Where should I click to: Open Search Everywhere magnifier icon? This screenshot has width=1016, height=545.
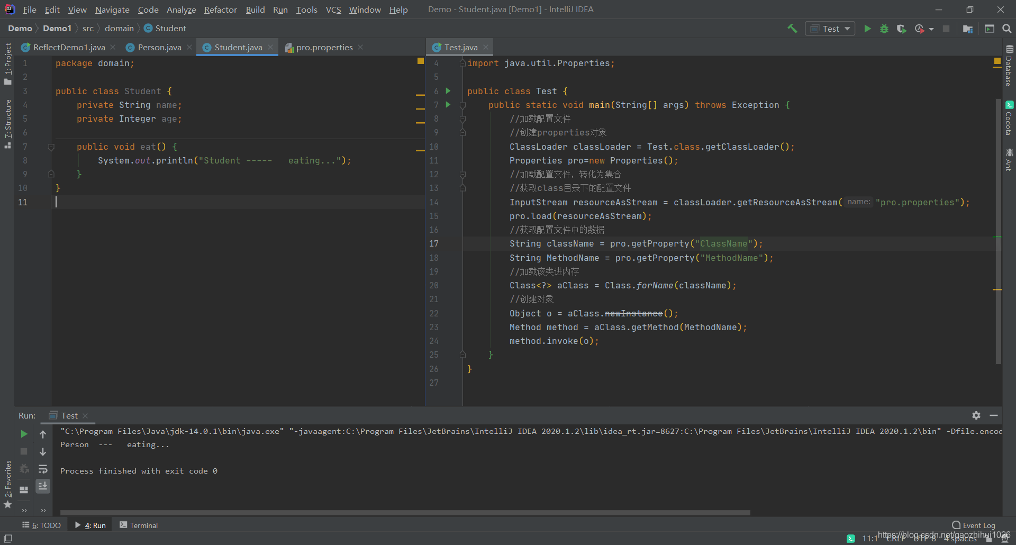1006,29
